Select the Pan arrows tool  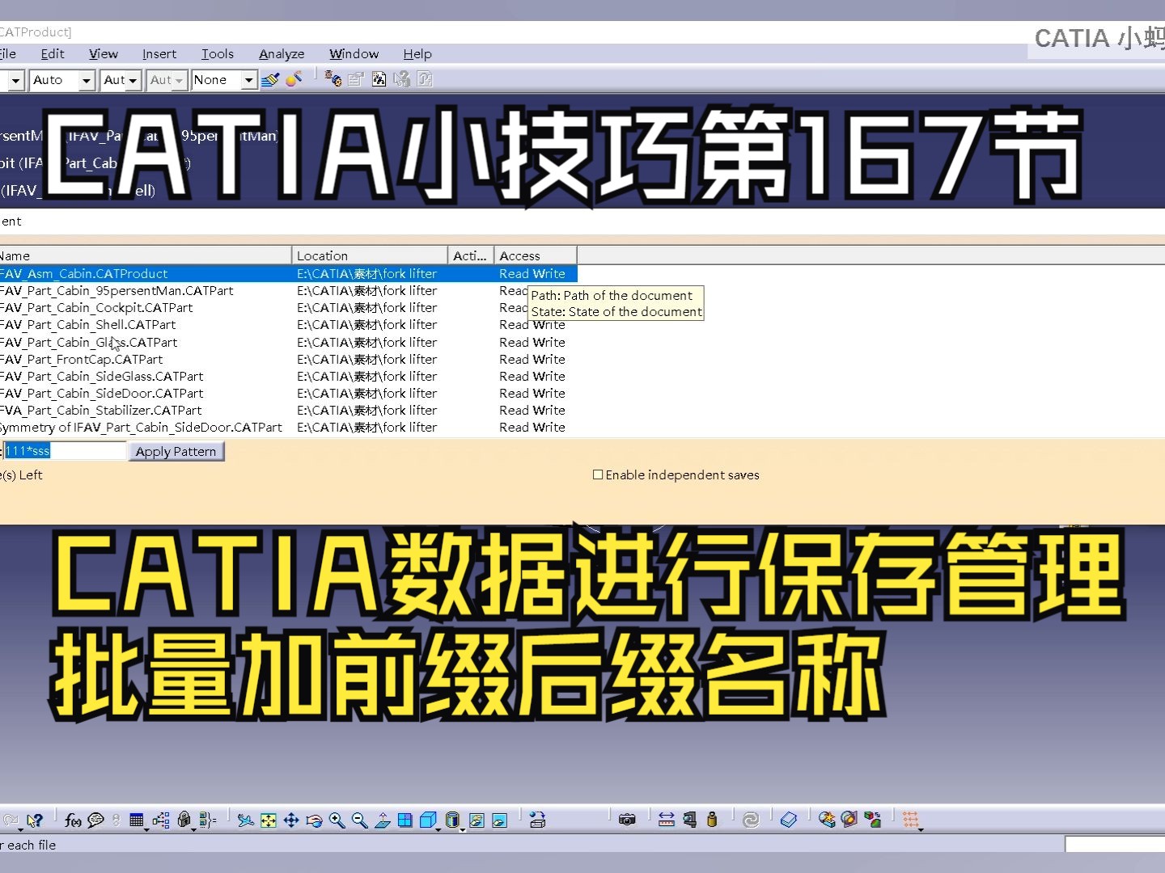pos(291,820)
